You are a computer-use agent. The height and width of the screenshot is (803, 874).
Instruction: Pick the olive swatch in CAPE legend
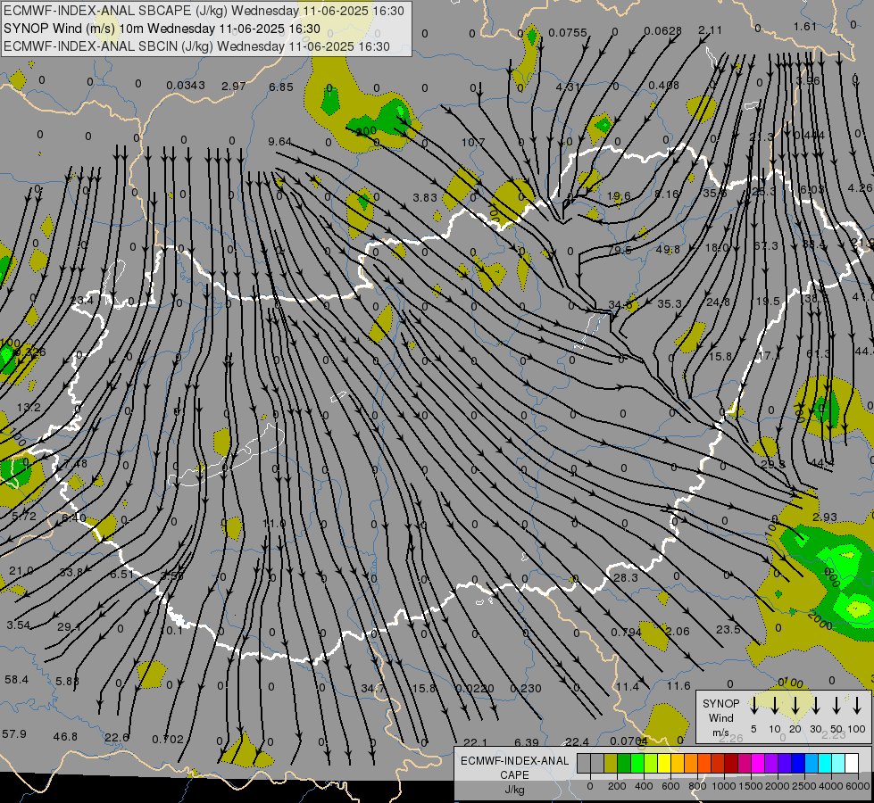coord(611,764)
